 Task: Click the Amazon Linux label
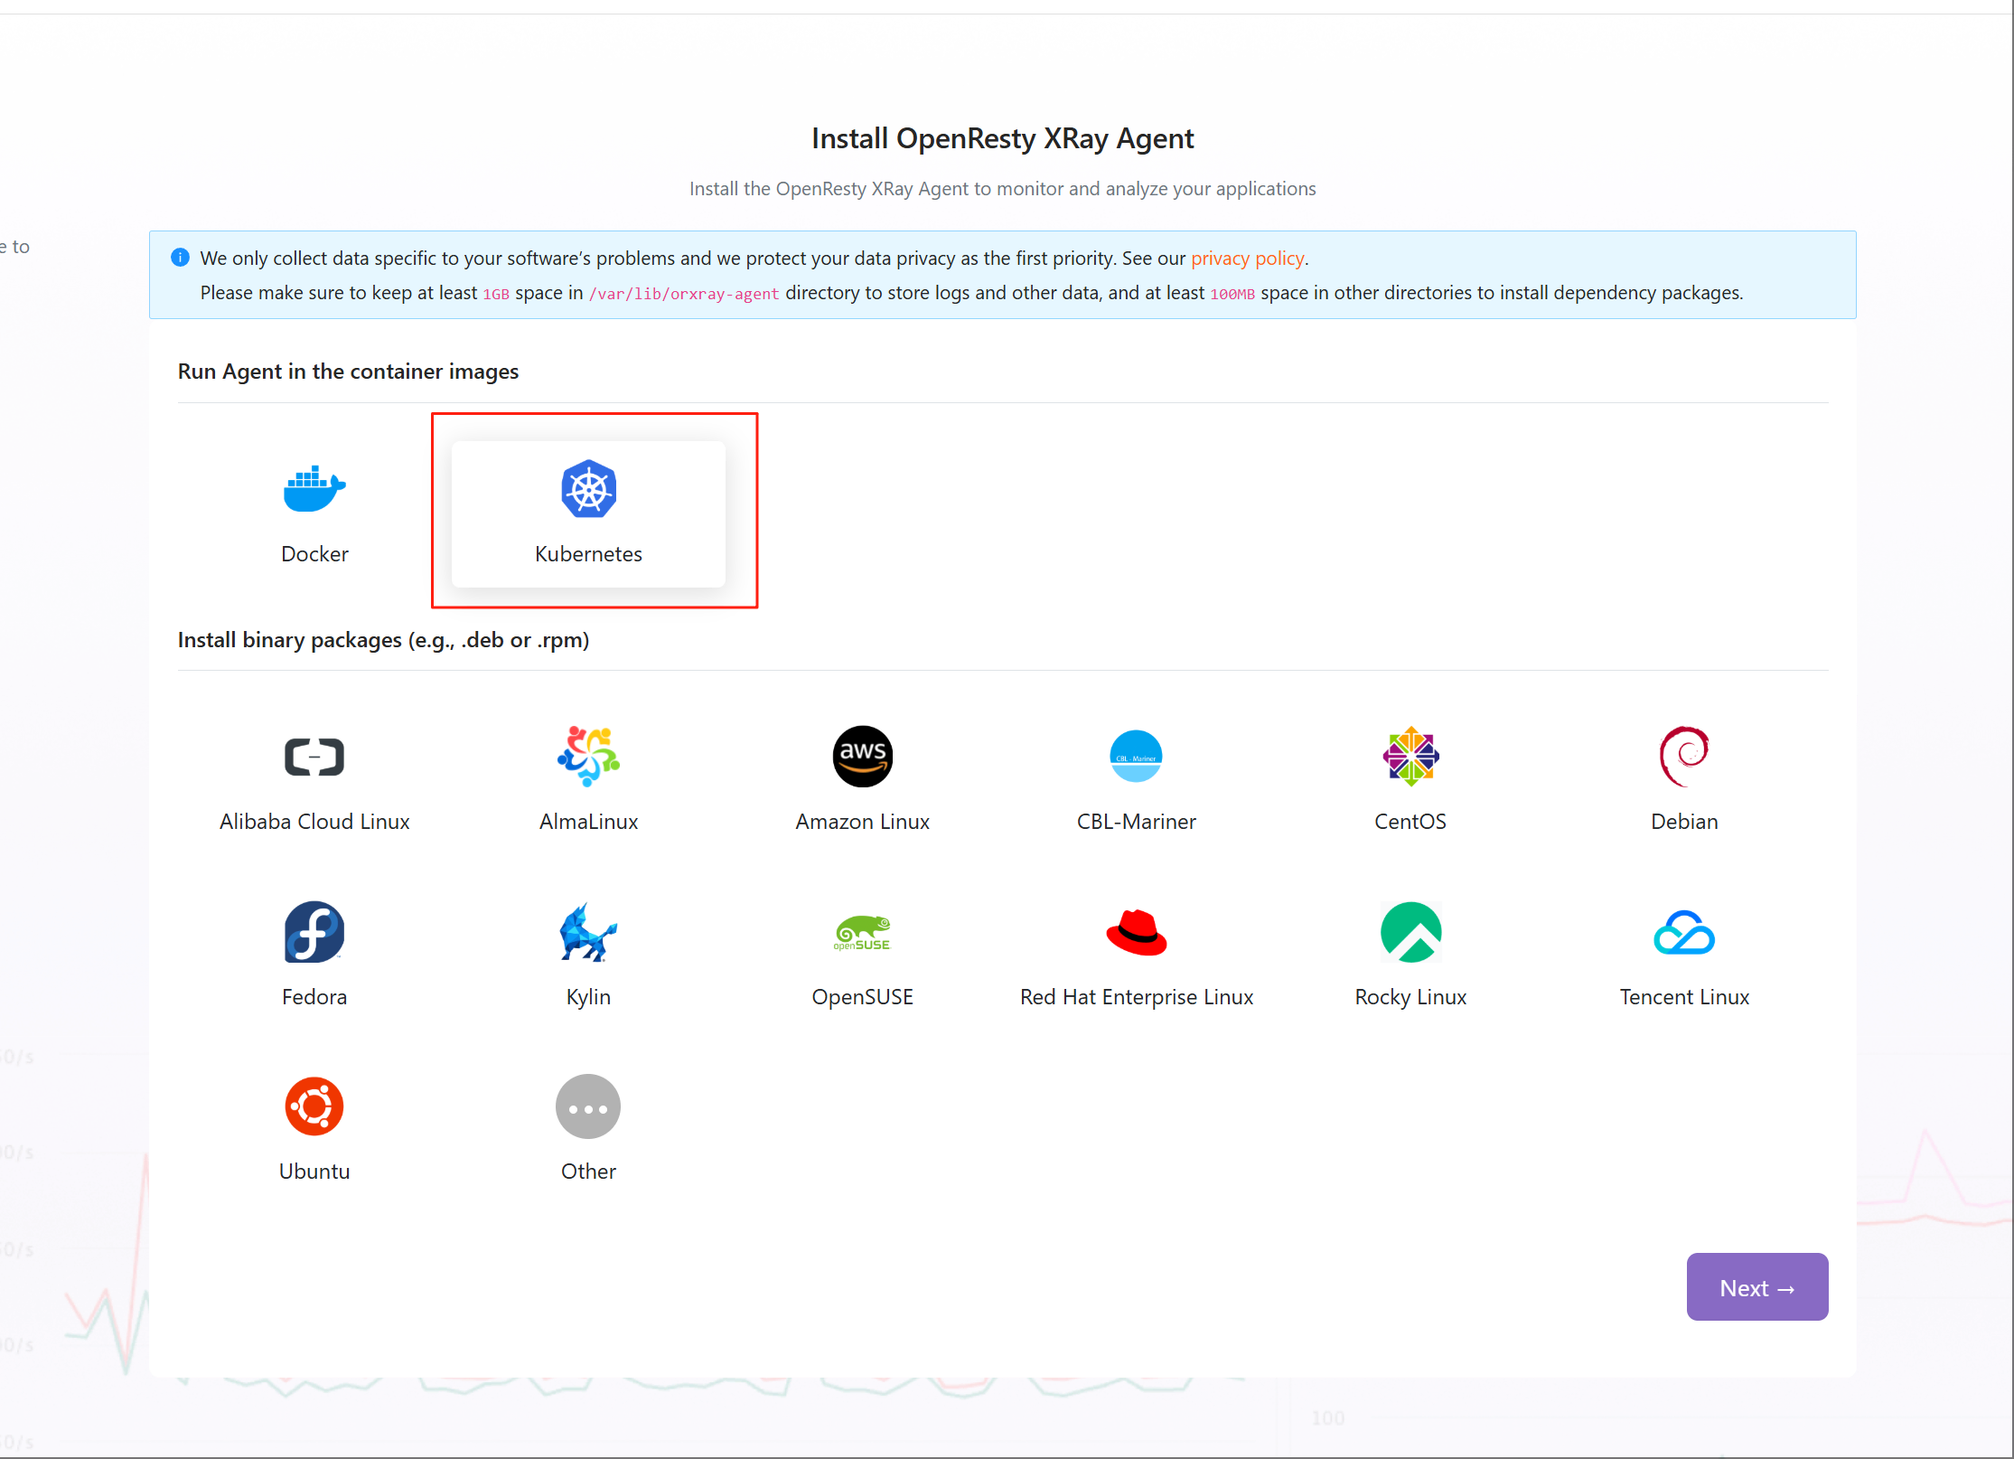pos(863,821)
